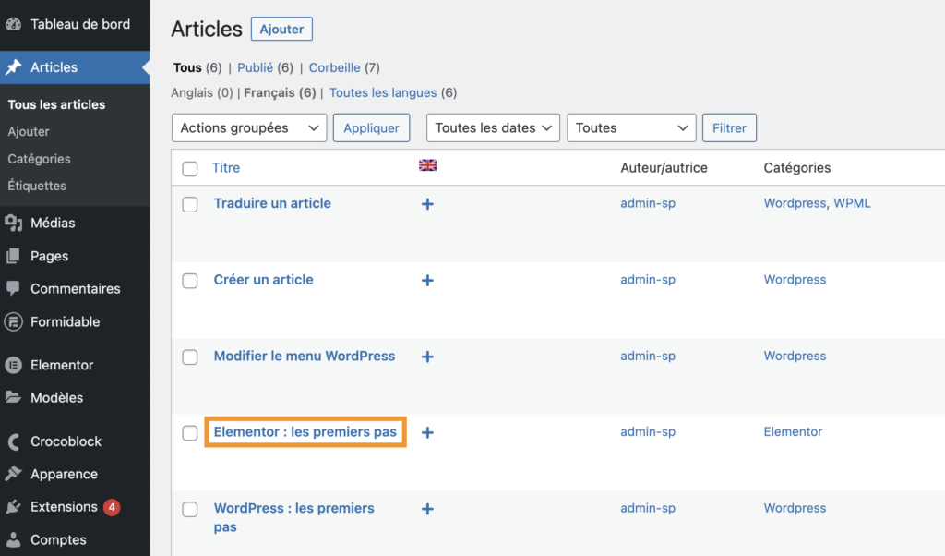Switch to the Corbeille filter tab
This screenshot has height=556, width=945.
pyautogui.click(x=333, y=67)
